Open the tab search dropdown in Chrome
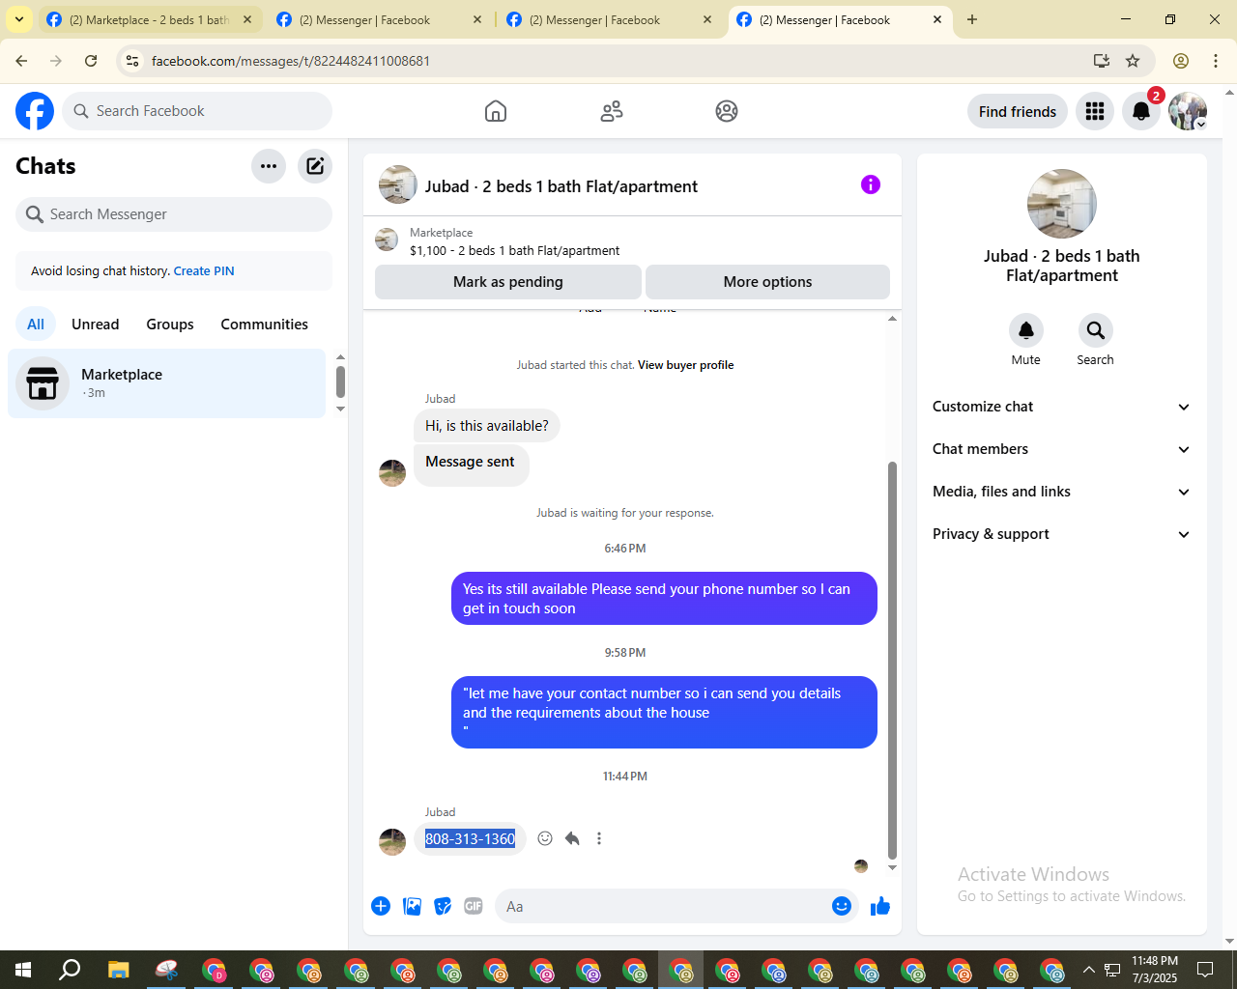Image resolution: width=1237 pixels, height=989 pixels. [19, 19]
